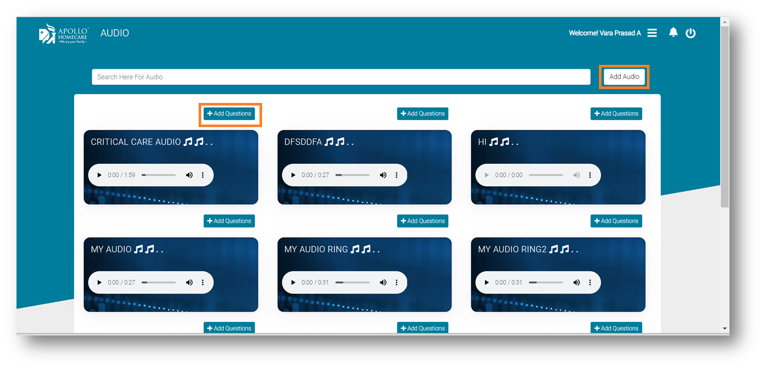
Task: Click the page scrollbar down arrow
Action: [x=725, y=328]
